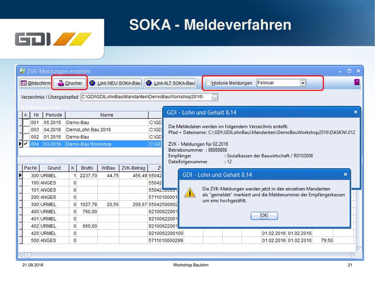The width and height of the screenshot is (375, 281).
Task: Click the Bildschirm toolbar button
Action: 36,83
